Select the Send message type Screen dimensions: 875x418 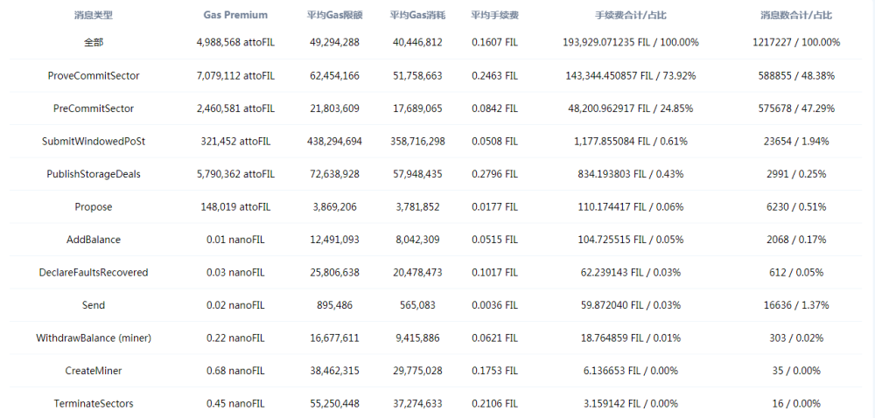[94, 305]
